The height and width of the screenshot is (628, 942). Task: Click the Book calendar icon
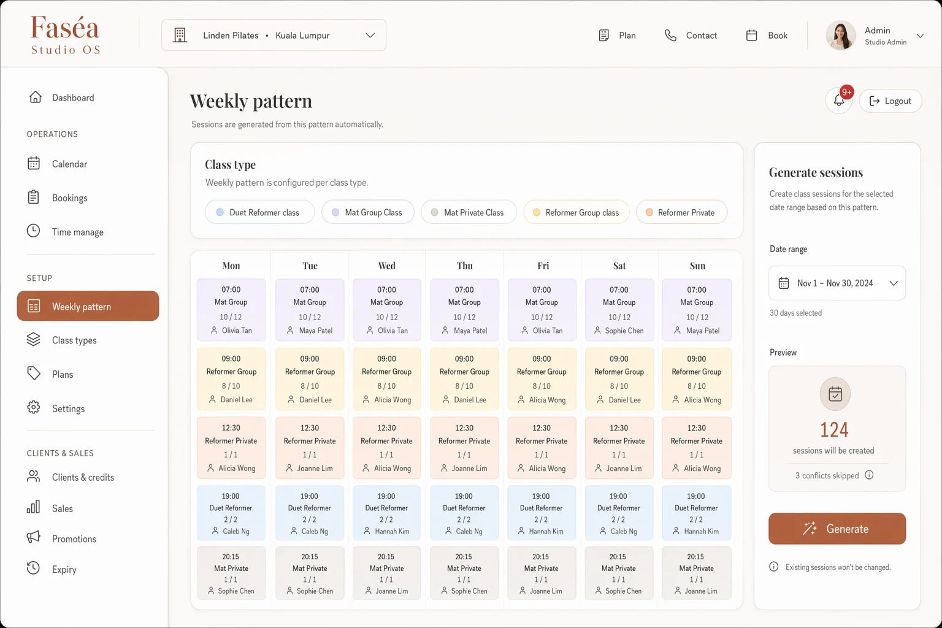click(752, 36)
